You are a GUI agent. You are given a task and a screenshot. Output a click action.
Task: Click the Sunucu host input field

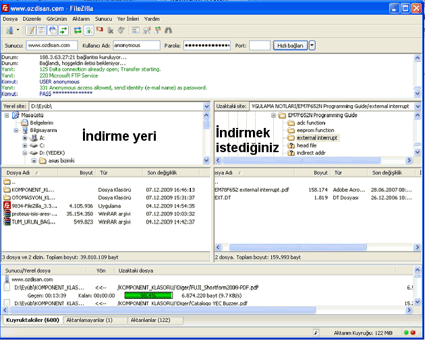[x=52, y=45]
